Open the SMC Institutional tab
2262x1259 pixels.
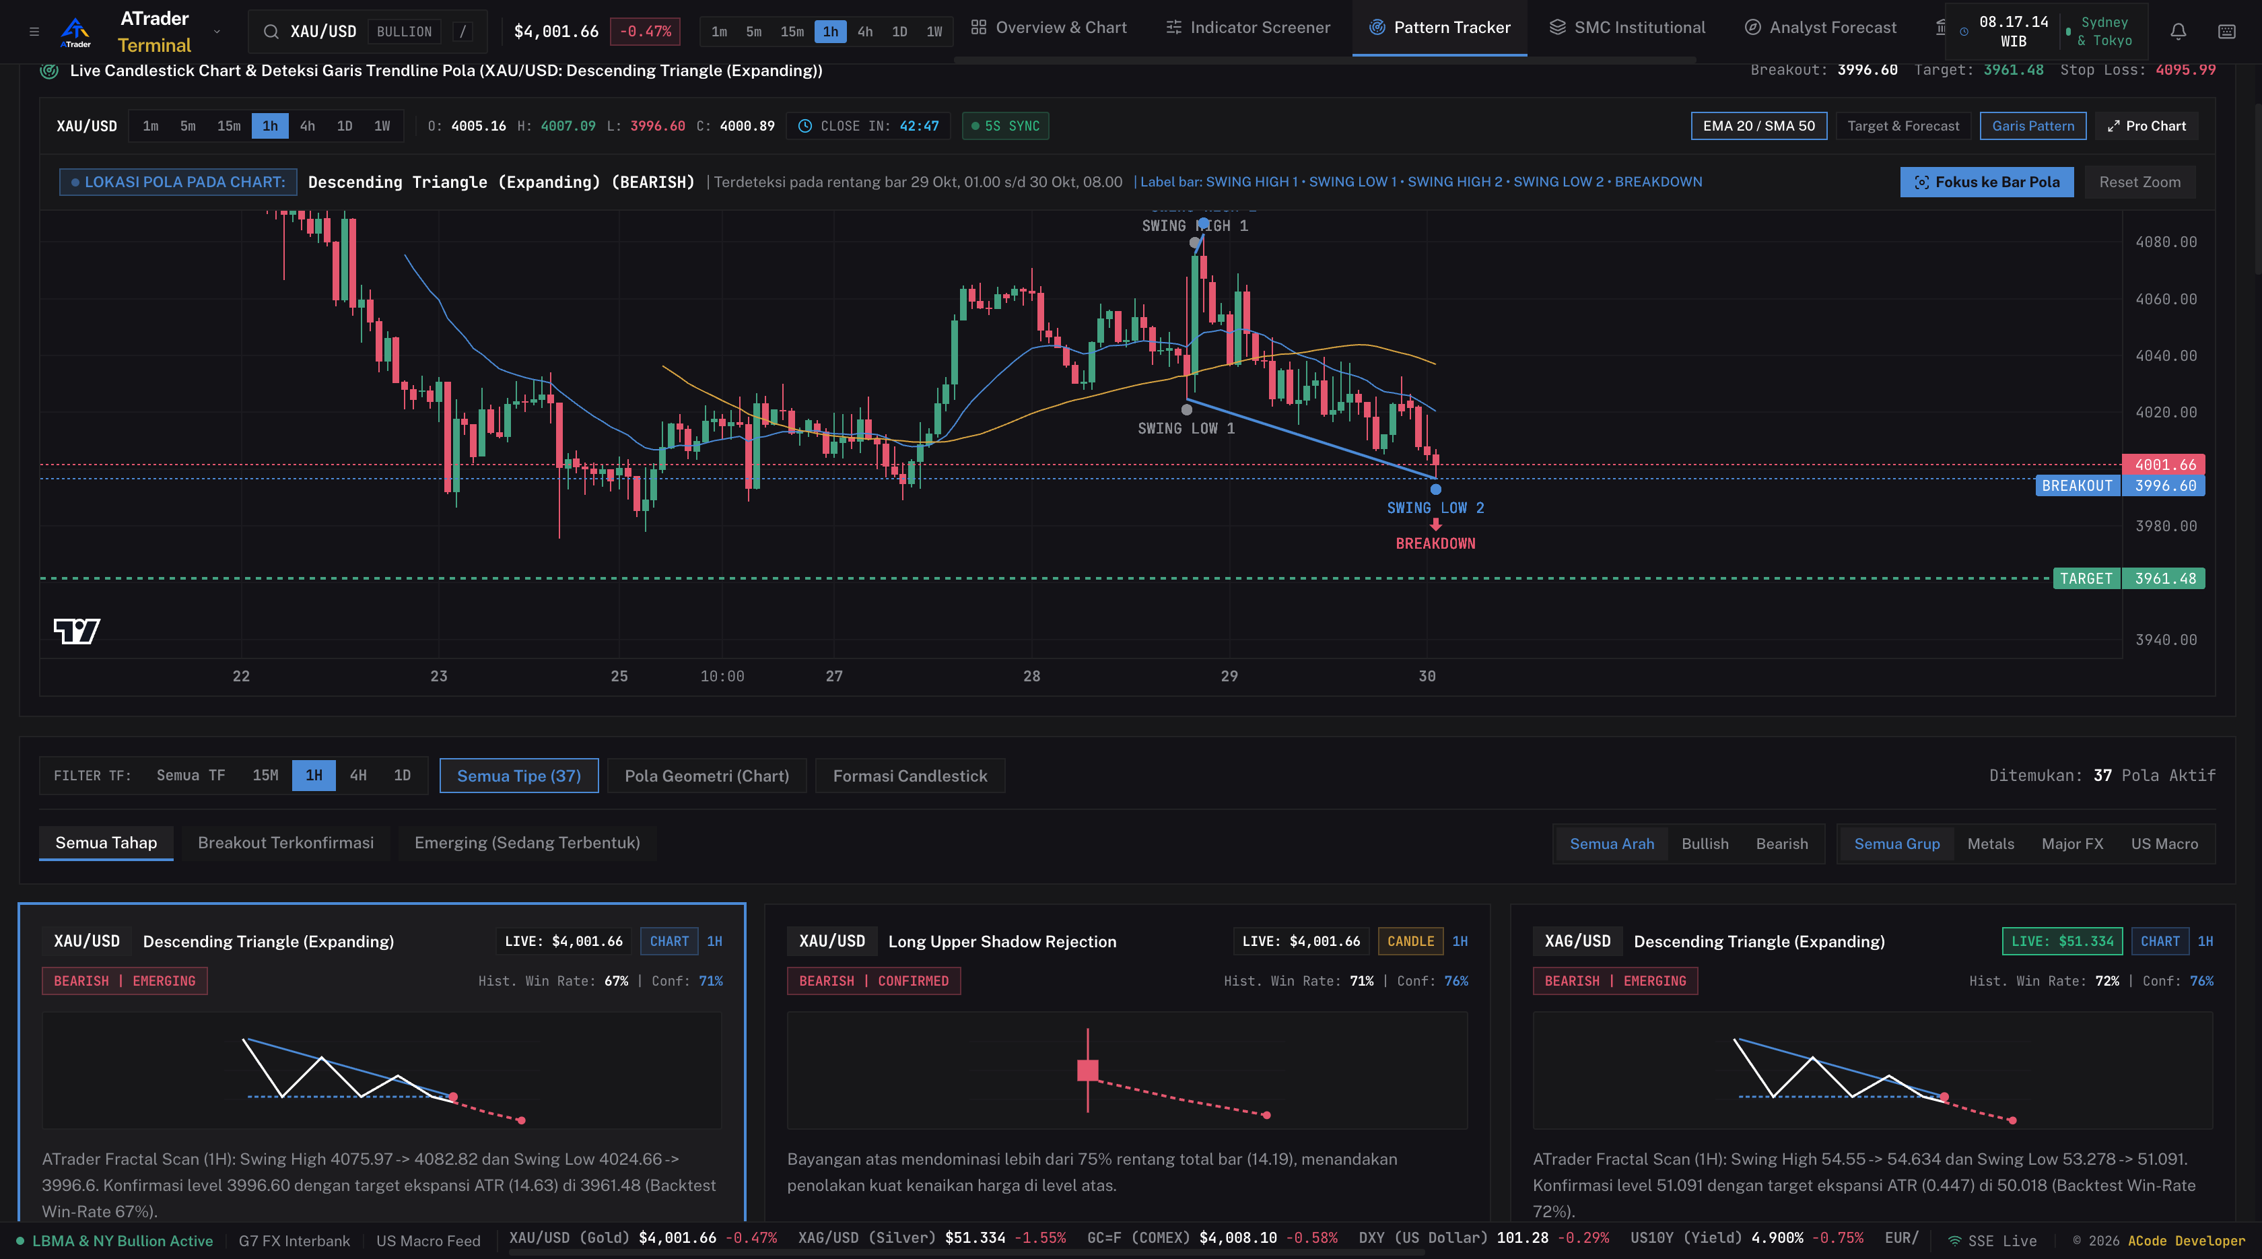(1627, 27)
